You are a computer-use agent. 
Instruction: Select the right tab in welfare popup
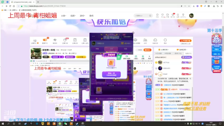coord(125,49)
